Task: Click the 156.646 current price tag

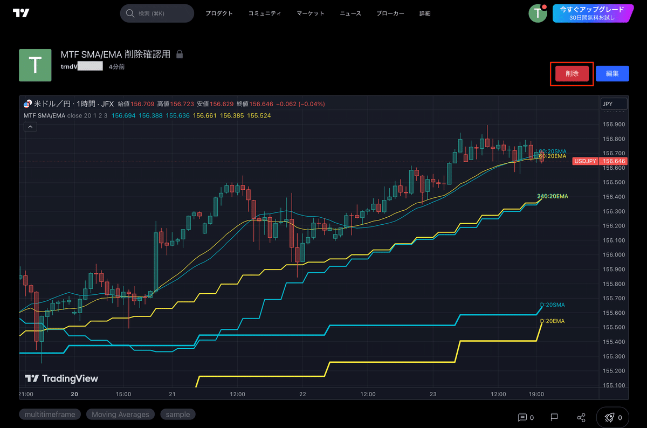Action: (614, 161)
